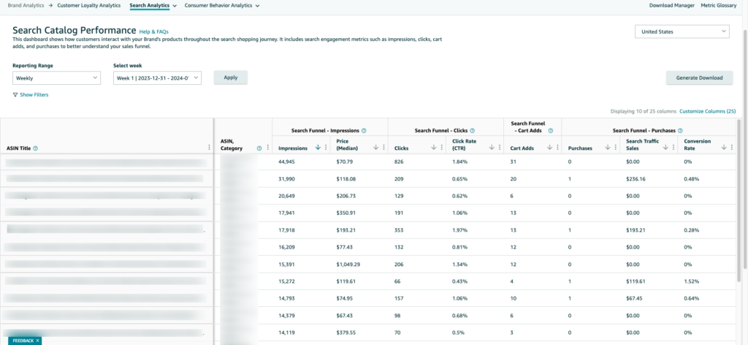Open Search Traffic Sales options menu
Screen dimensions: 748x345
pos(673,148)
